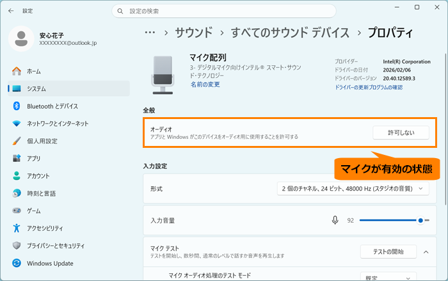Mute input with the microphone icon

pyautogui.click(x=335, y=220)
